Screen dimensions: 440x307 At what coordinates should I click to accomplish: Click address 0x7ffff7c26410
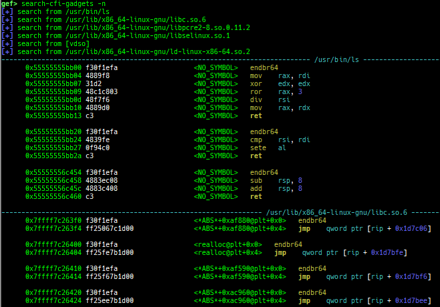pos(53,268)
